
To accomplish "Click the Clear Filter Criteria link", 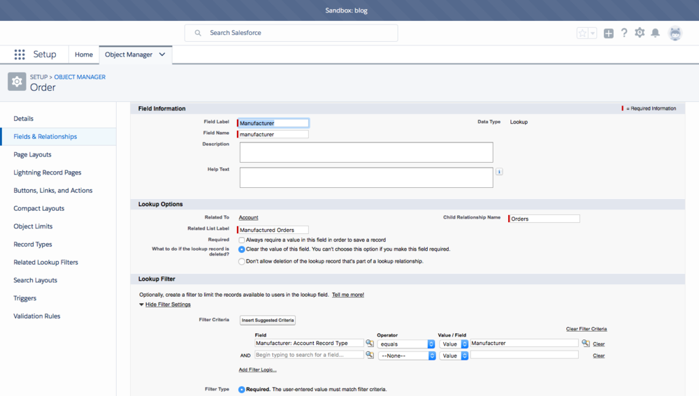I will point(586,329).
